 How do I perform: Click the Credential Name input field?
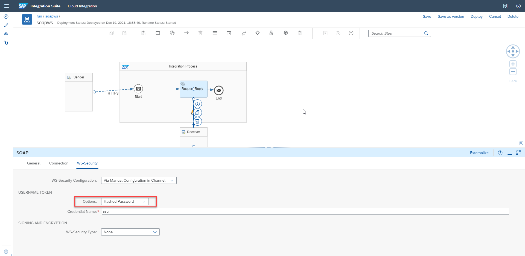pos(305,211)
